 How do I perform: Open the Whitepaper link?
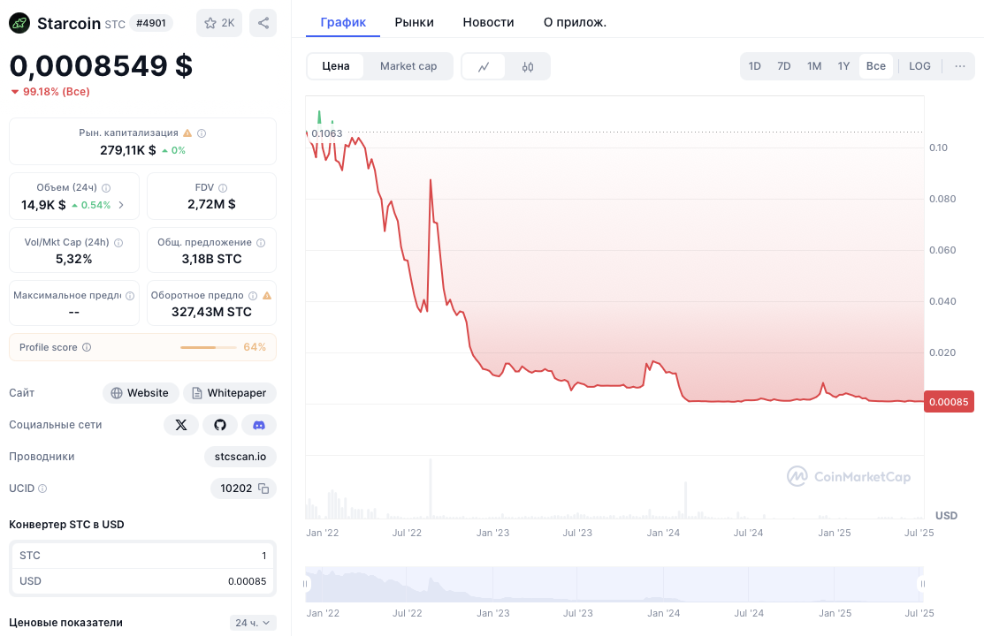[x=230, y=392]
